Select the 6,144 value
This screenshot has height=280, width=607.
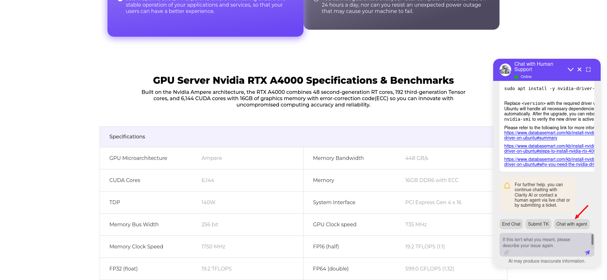(x=208, y=180)
